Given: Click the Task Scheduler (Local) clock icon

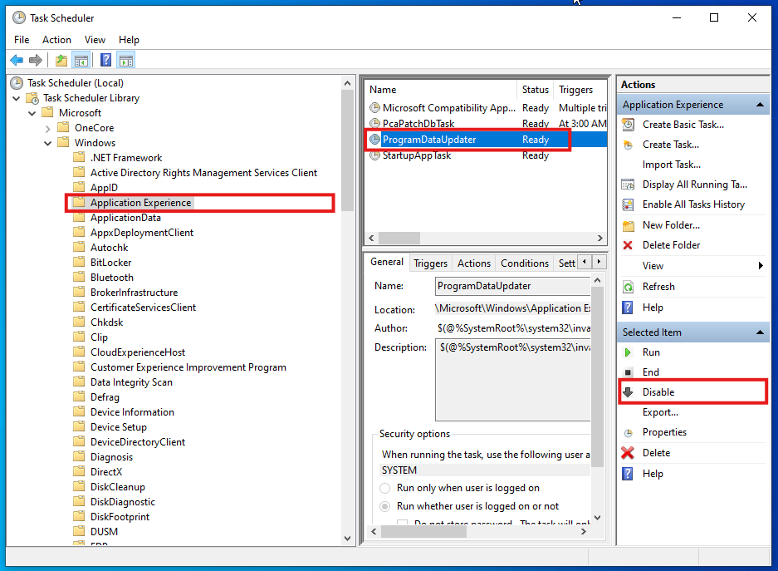Looking at the screenshot, I should (x=17, y=83).
